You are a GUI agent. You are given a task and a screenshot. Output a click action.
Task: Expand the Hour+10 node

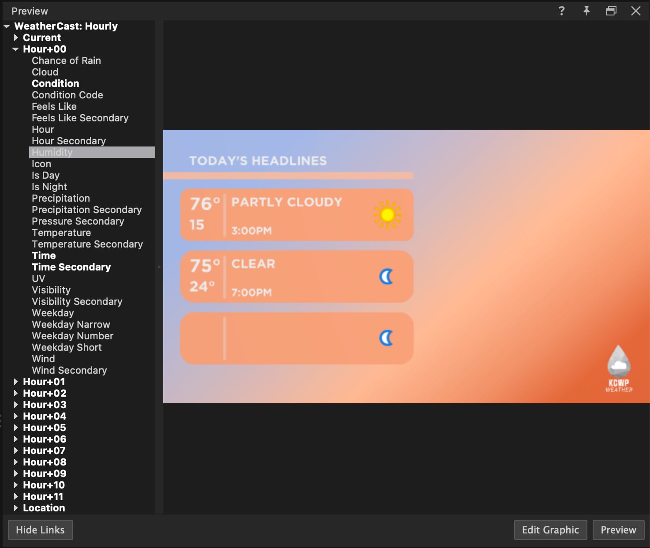16,485
